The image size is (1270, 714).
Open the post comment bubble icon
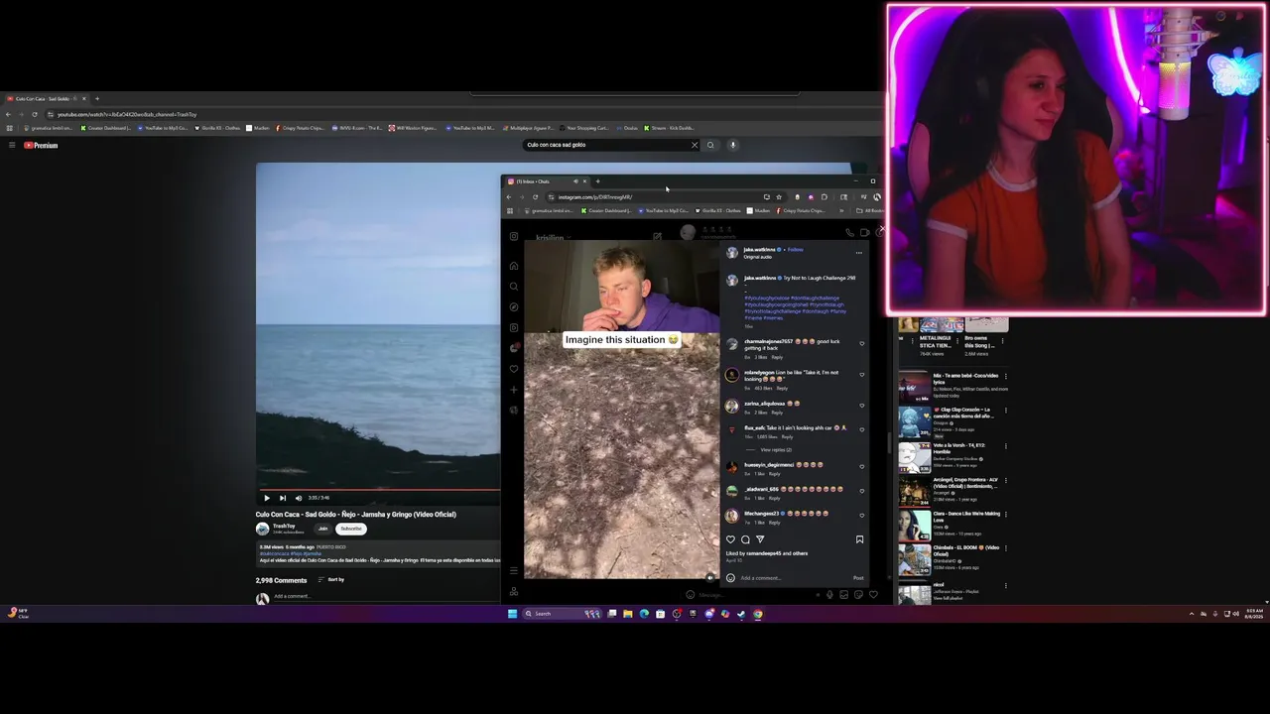coord(746,539)
